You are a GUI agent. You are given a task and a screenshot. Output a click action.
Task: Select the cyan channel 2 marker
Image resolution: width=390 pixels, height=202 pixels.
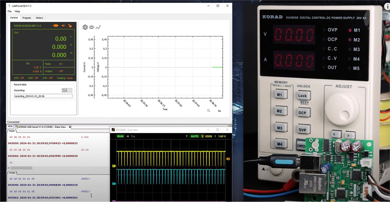point(114,184)
